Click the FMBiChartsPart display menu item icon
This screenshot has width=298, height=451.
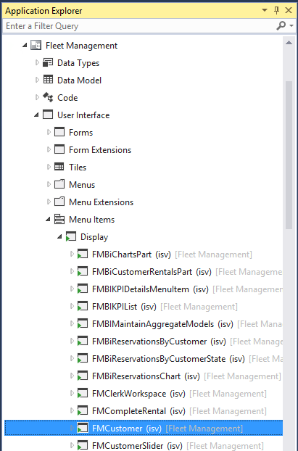point(83,255)
